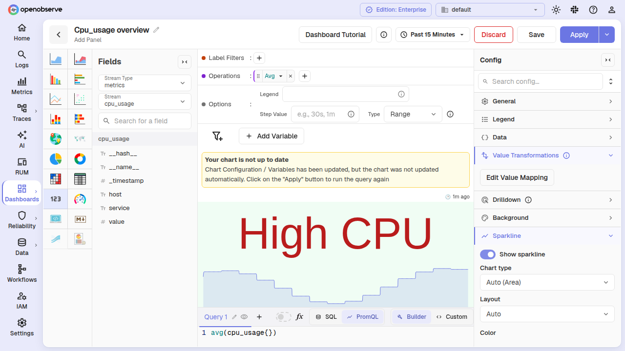Open Chart type Auto (Area) dropdown

pos(547,282)
